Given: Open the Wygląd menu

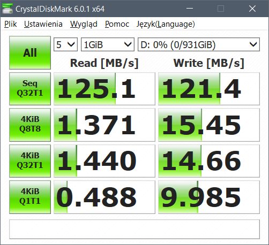Looking at the screenshot, I should [x=84, y=24].
